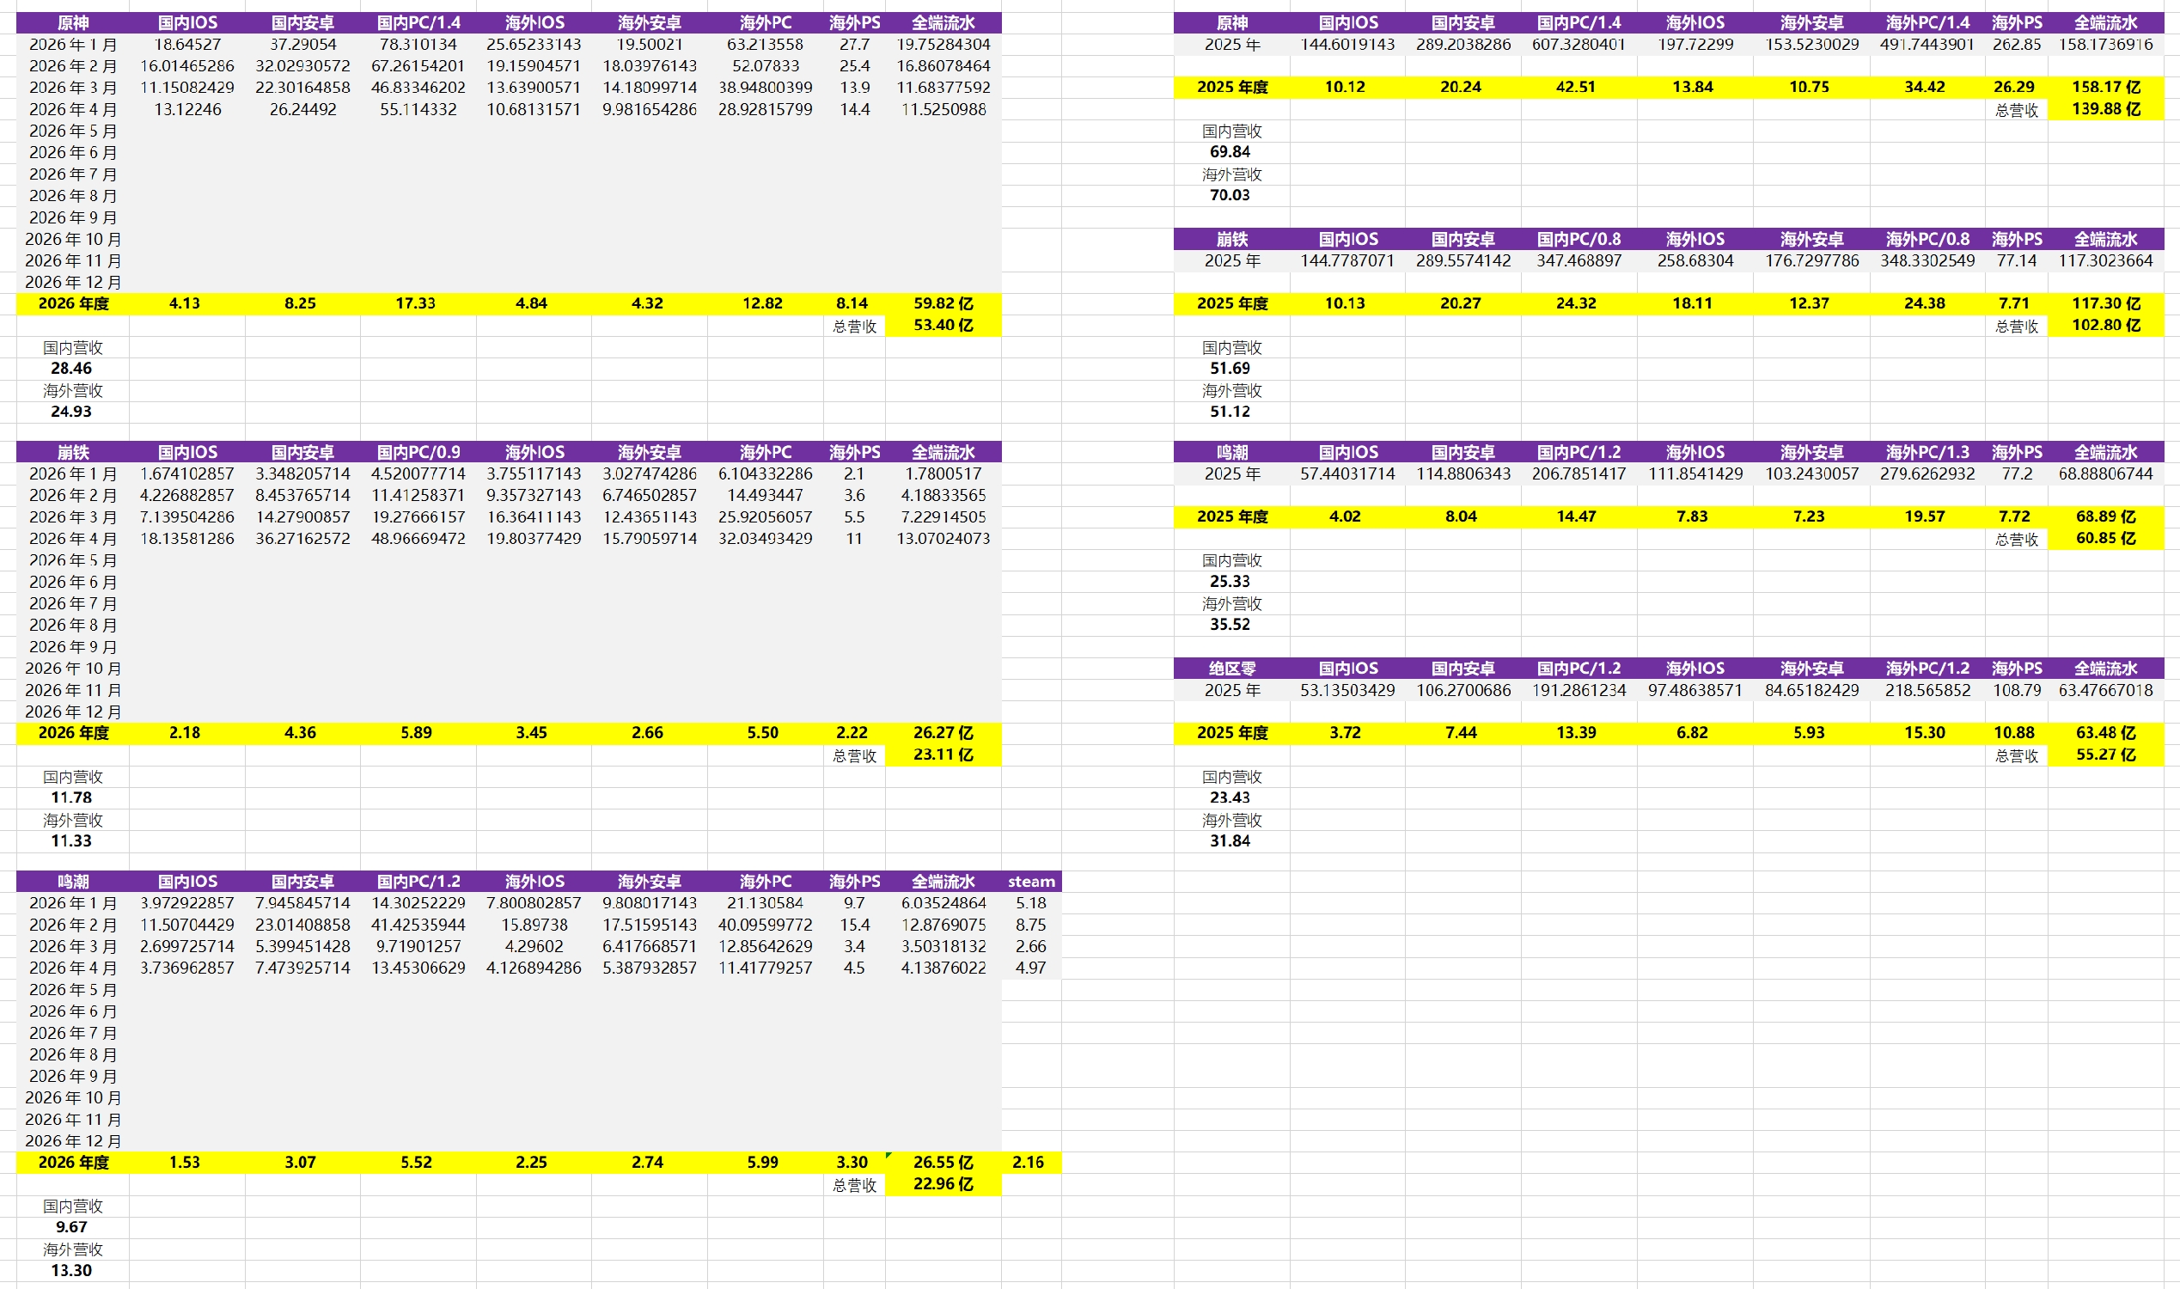Select cell reading 25.65233143
This screenshot has width=2180, height=1289.
pyautogui.click(x=534, y=45)
